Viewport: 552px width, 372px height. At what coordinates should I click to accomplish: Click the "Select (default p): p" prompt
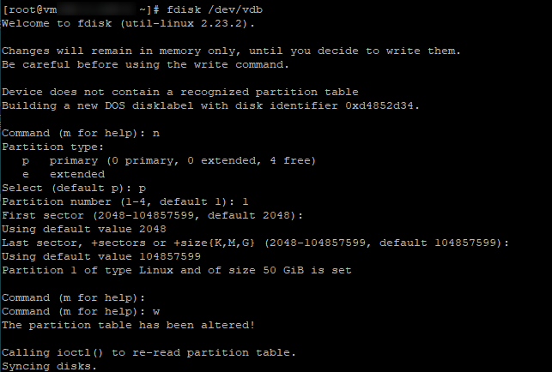pos(74,188)
